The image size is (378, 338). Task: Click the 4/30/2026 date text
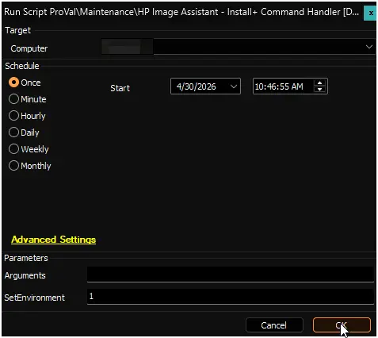197,86
